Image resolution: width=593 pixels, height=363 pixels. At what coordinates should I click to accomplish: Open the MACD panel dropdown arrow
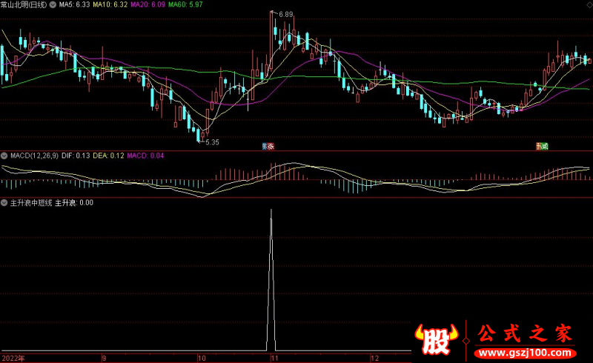4,156
